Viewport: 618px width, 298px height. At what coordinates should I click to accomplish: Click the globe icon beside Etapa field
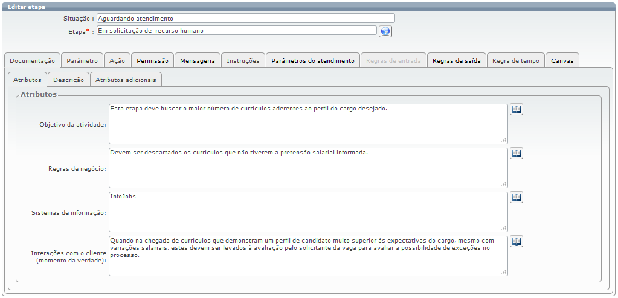pyautogui.click(x=385, y=31)
